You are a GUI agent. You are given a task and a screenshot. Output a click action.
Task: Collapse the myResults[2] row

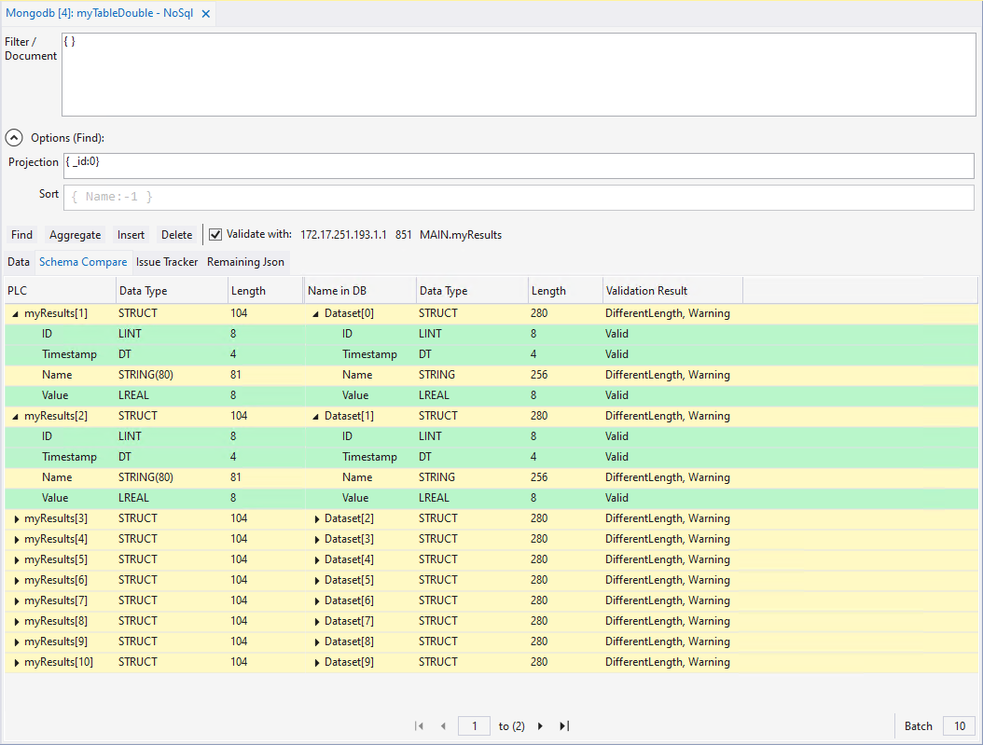[16, 416]
